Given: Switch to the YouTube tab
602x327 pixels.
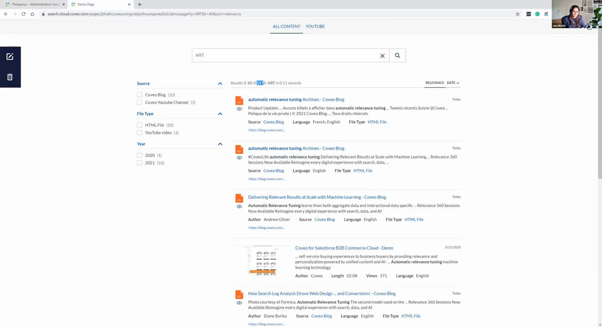Looking at the screenshot, I should 315,26.
